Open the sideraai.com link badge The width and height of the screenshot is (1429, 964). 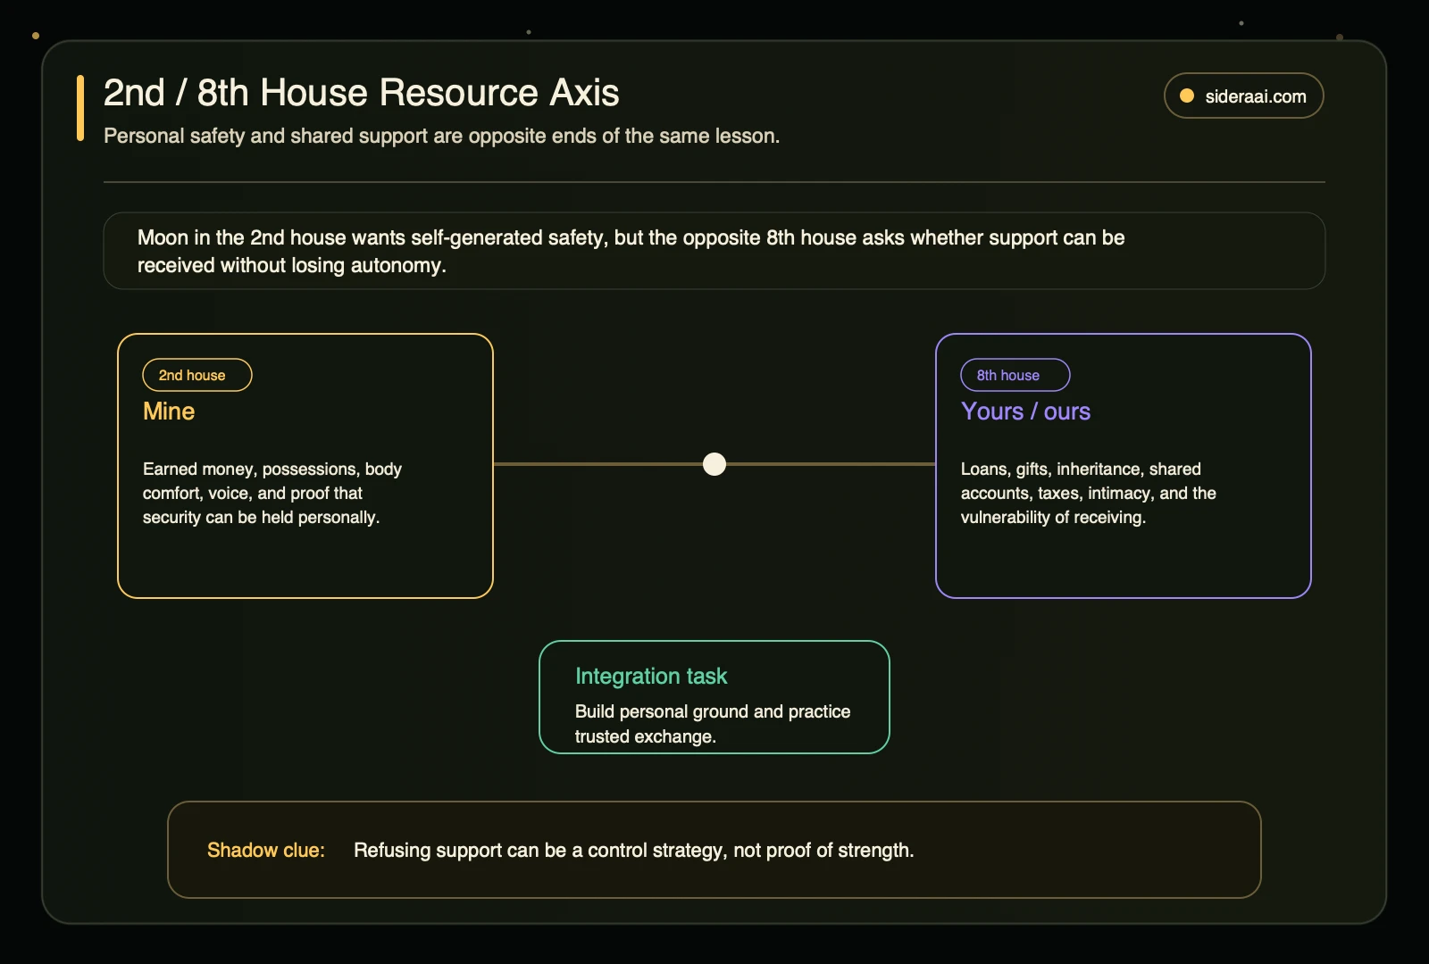coord(1243,96)
